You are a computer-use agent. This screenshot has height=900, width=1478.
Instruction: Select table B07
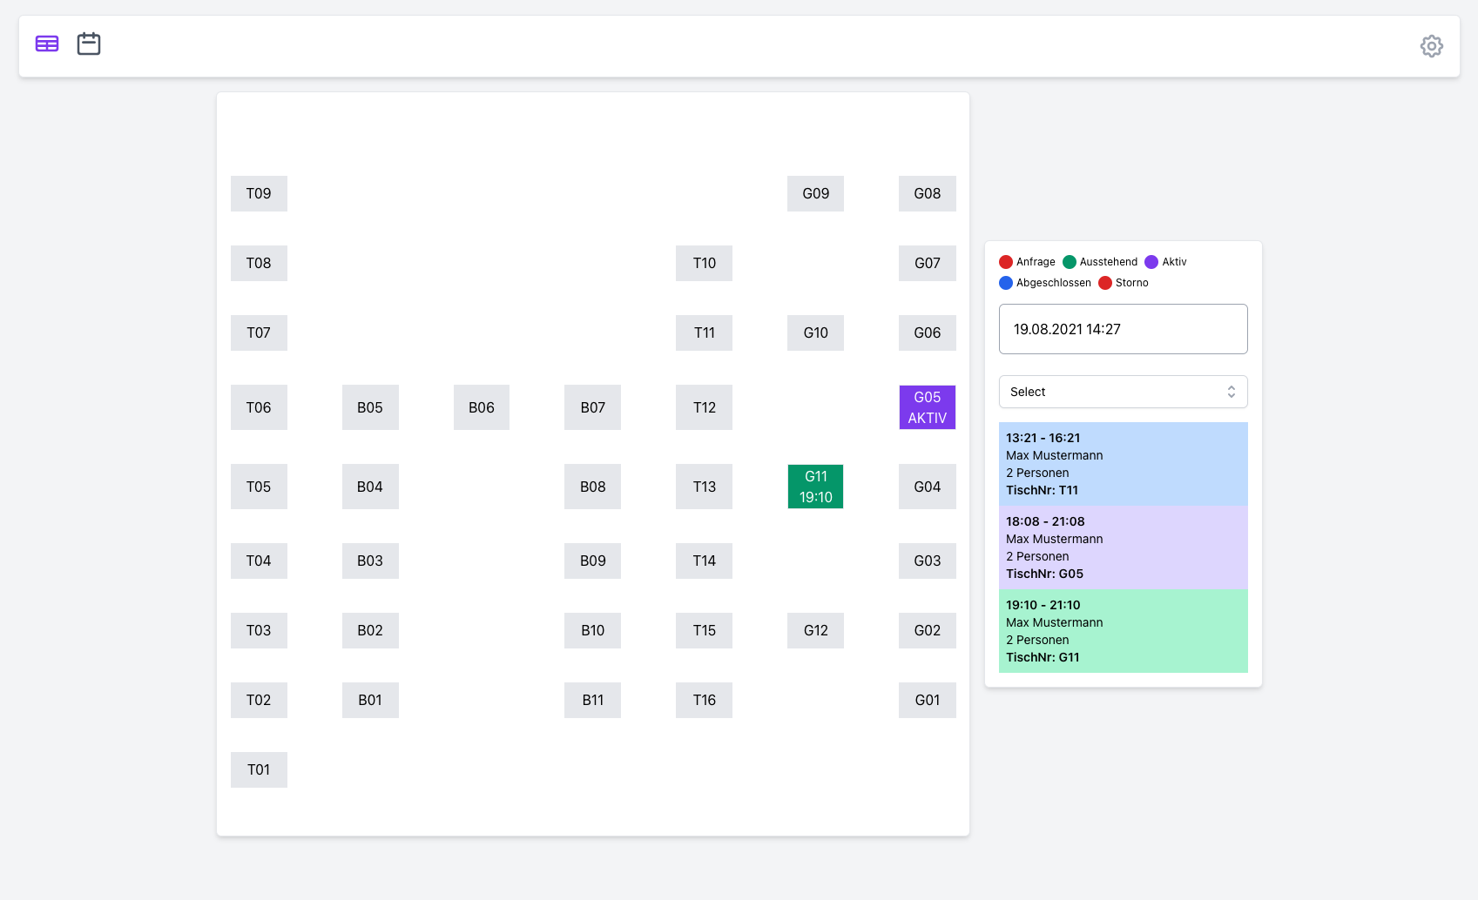coord(593,407)
